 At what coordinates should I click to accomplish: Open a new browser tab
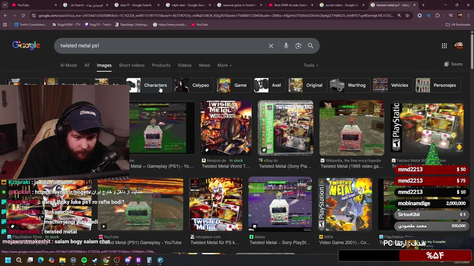click(423, 5)
